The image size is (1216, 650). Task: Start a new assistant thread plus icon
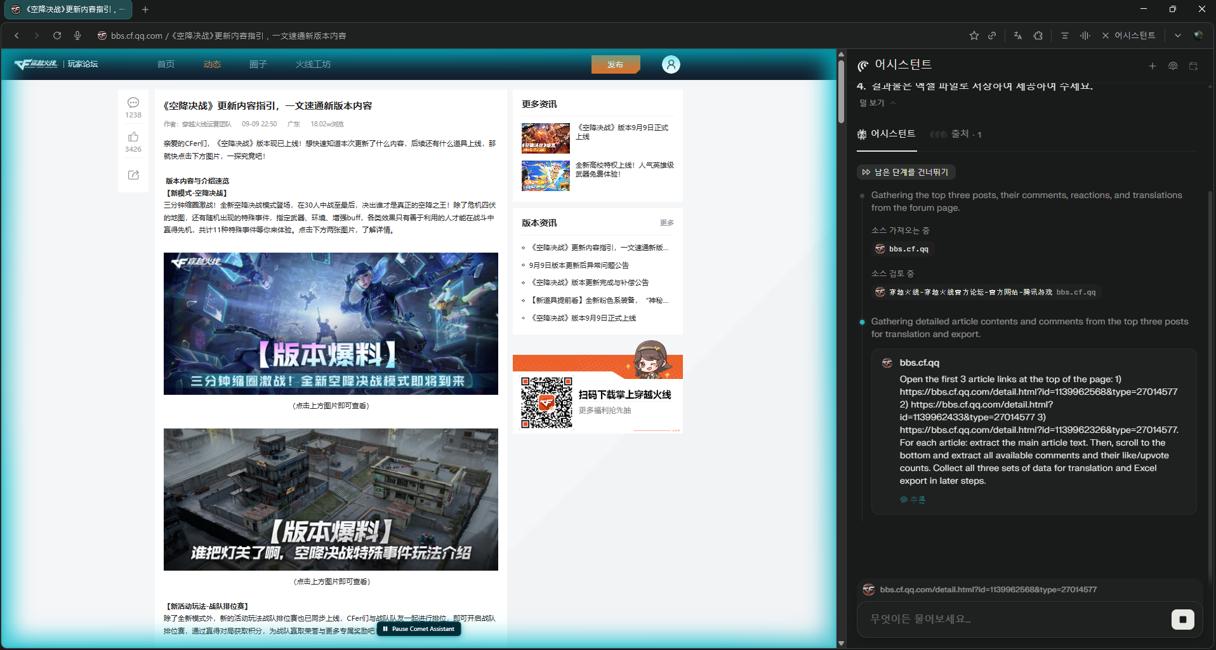pos(1153,66)
